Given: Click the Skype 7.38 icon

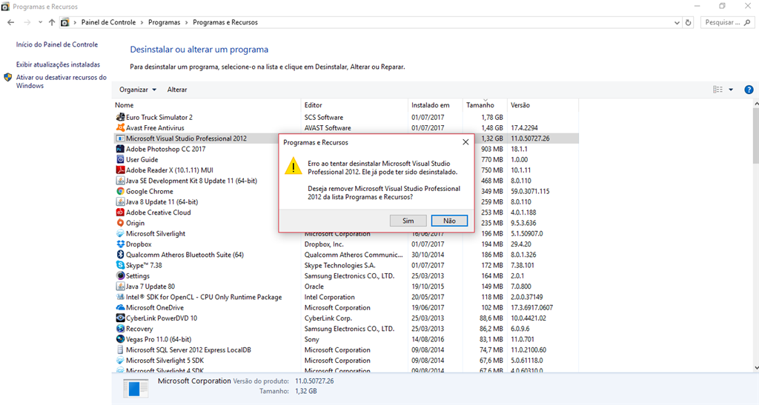Looking at the screenshot, I should point(120,265).
